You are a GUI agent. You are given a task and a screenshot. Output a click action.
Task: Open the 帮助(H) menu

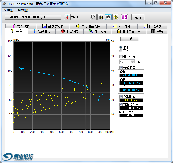(x=23, y=10)
